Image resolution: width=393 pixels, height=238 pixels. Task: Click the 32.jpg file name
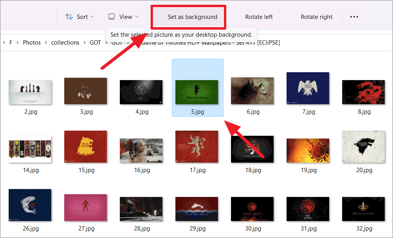click(x=364, y=229)
